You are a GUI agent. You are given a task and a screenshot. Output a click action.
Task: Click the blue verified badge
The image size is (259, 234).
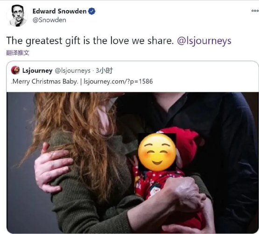pyautogui.click(x=91, y=11)
